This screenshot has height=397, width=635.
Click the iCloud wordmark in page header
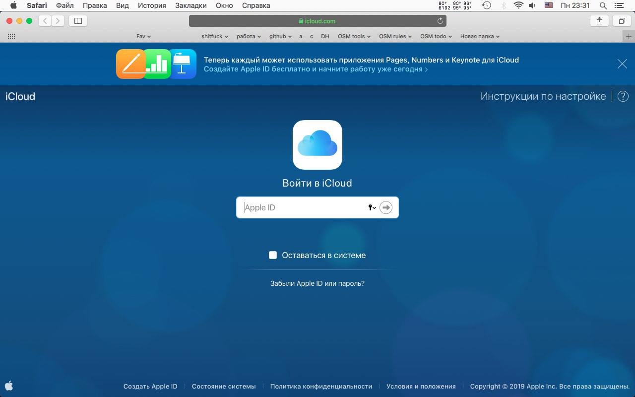click(x=20, y=96)
